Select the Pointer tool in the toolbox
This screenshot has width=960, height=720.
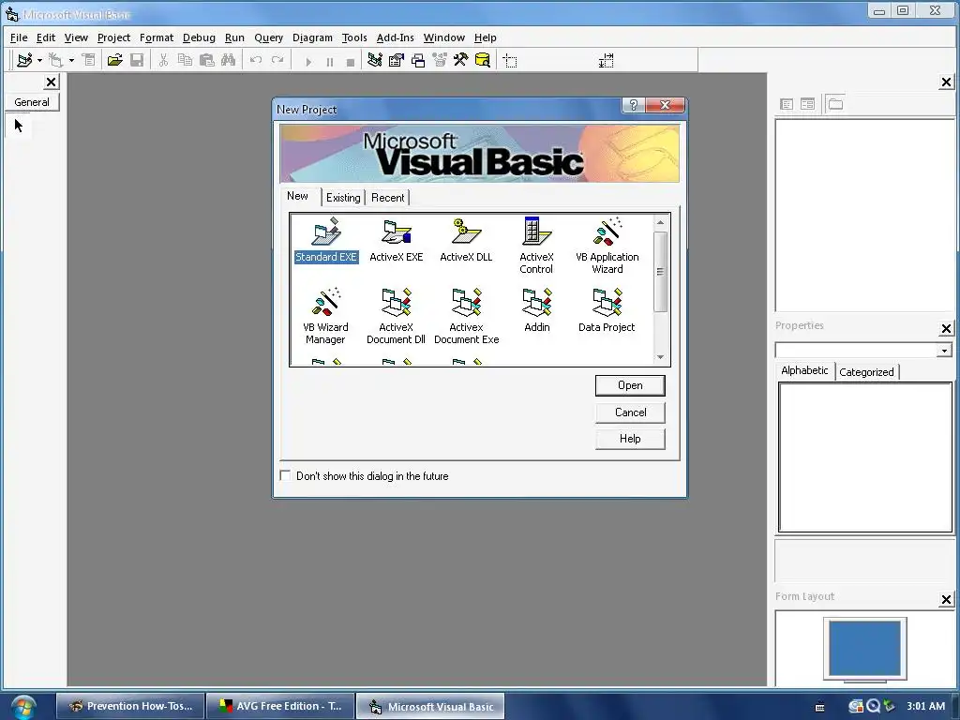(x=19, y=127)
